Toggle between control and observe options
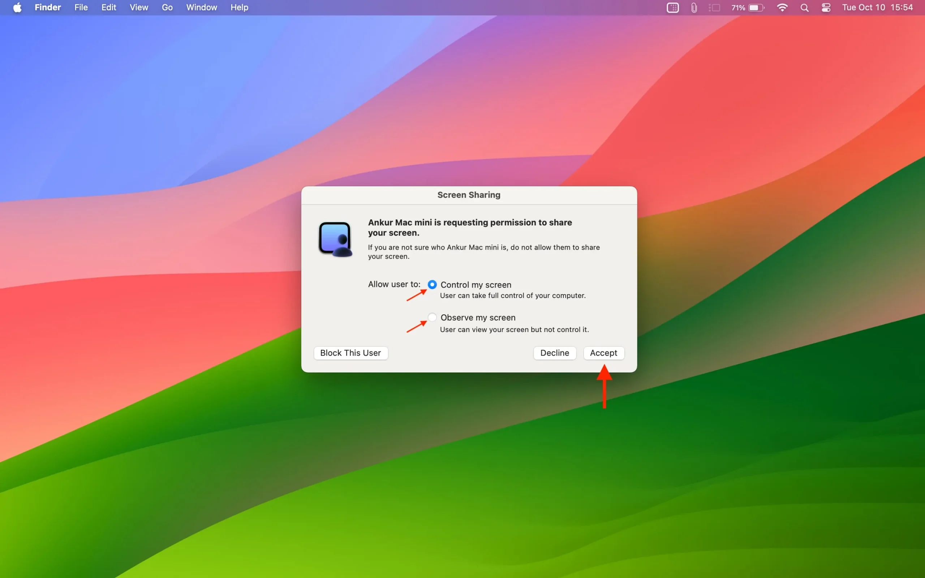 431,317
